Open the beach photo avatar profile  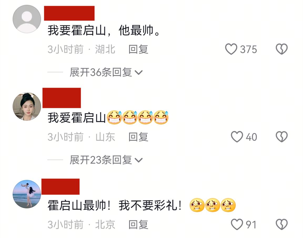[27, 194]
